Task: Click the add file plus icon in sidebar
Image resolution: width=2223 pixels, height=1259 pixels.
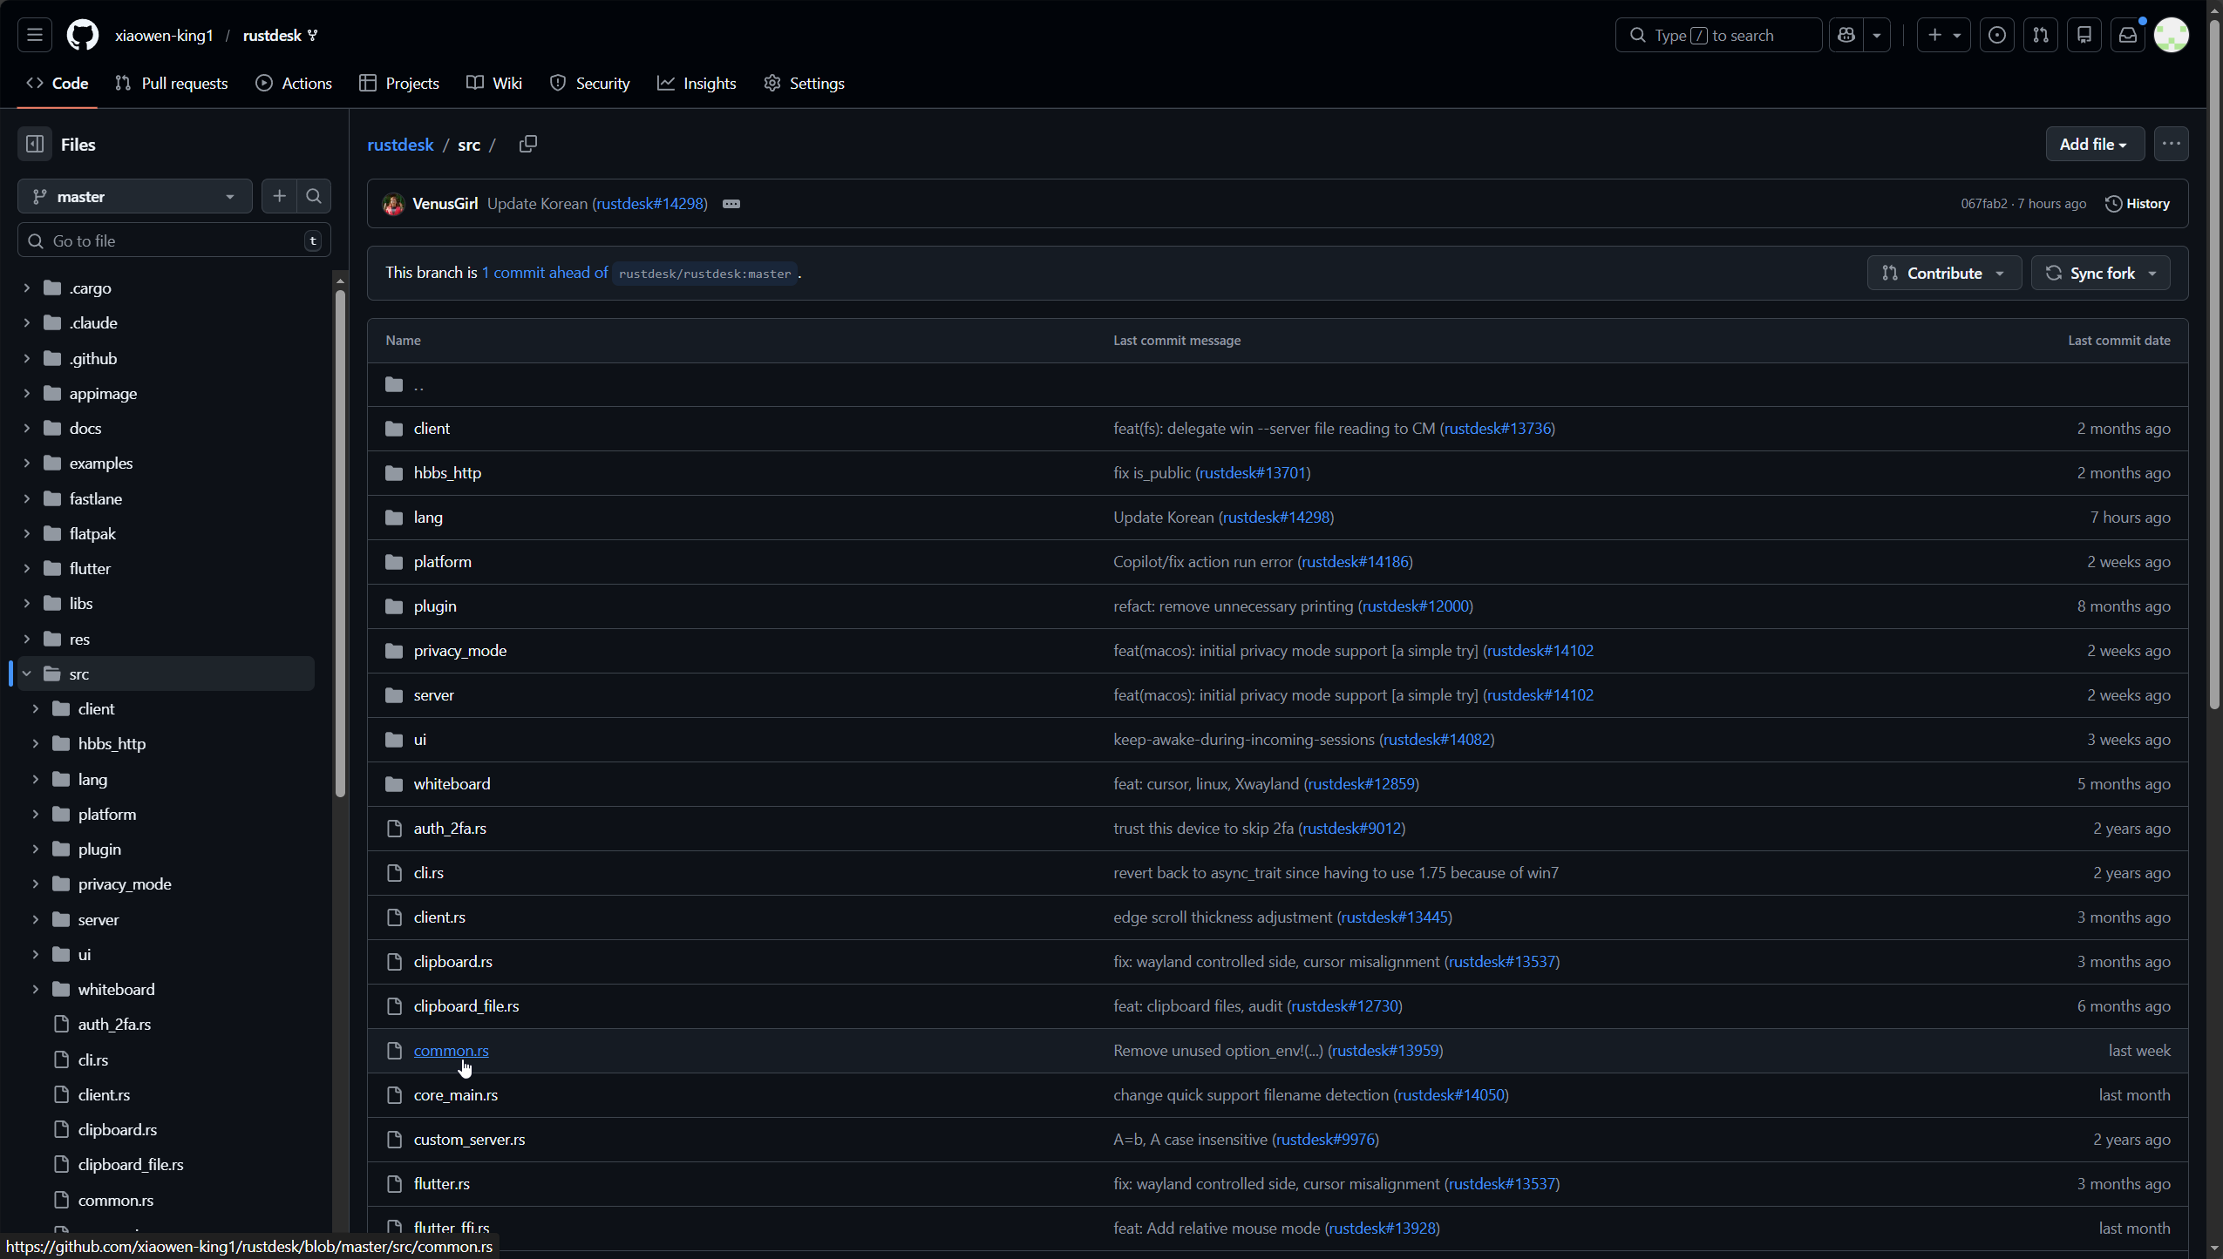Action: pyautogui.click(x=279, y=196)
